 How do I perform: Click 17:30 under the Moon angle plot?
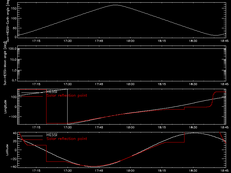click(68, 84)
